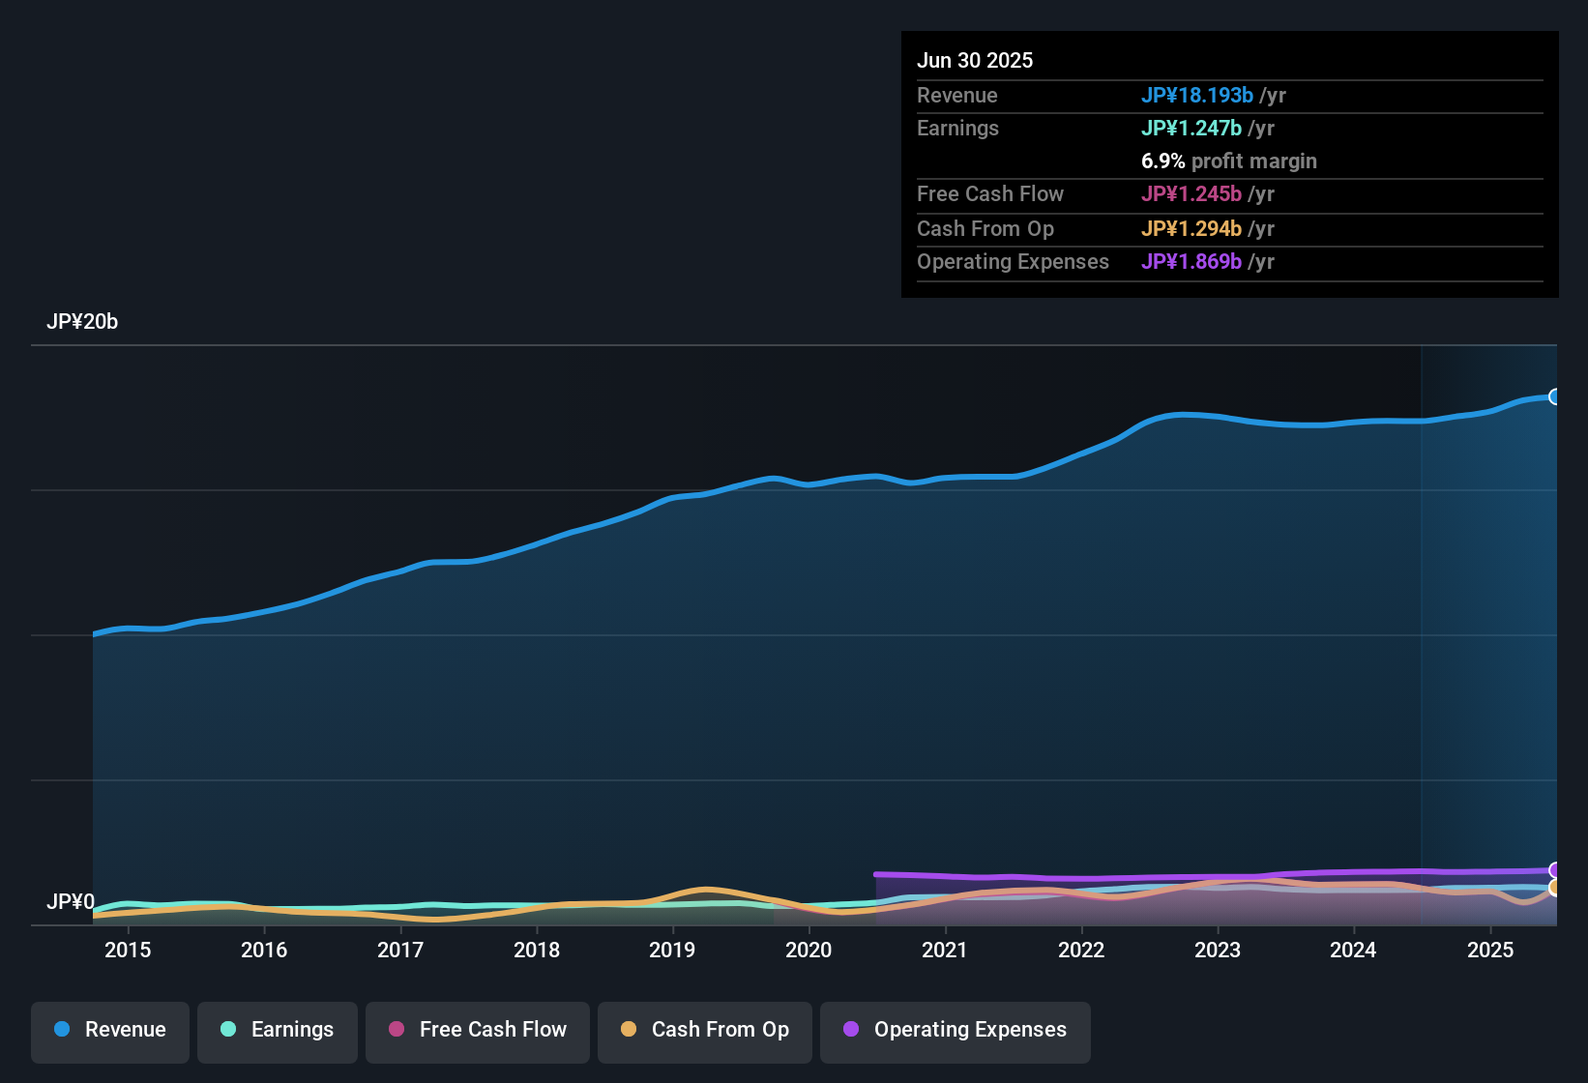Select the 2025 x-axis label
Image resolution: width=1588 pixels, height=1083 pixels.
coord(1490,950)
